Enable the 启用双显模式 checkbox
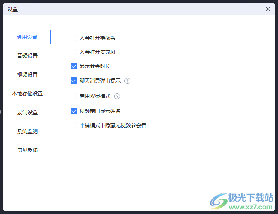The image size is (278, 214). [74, 96]
